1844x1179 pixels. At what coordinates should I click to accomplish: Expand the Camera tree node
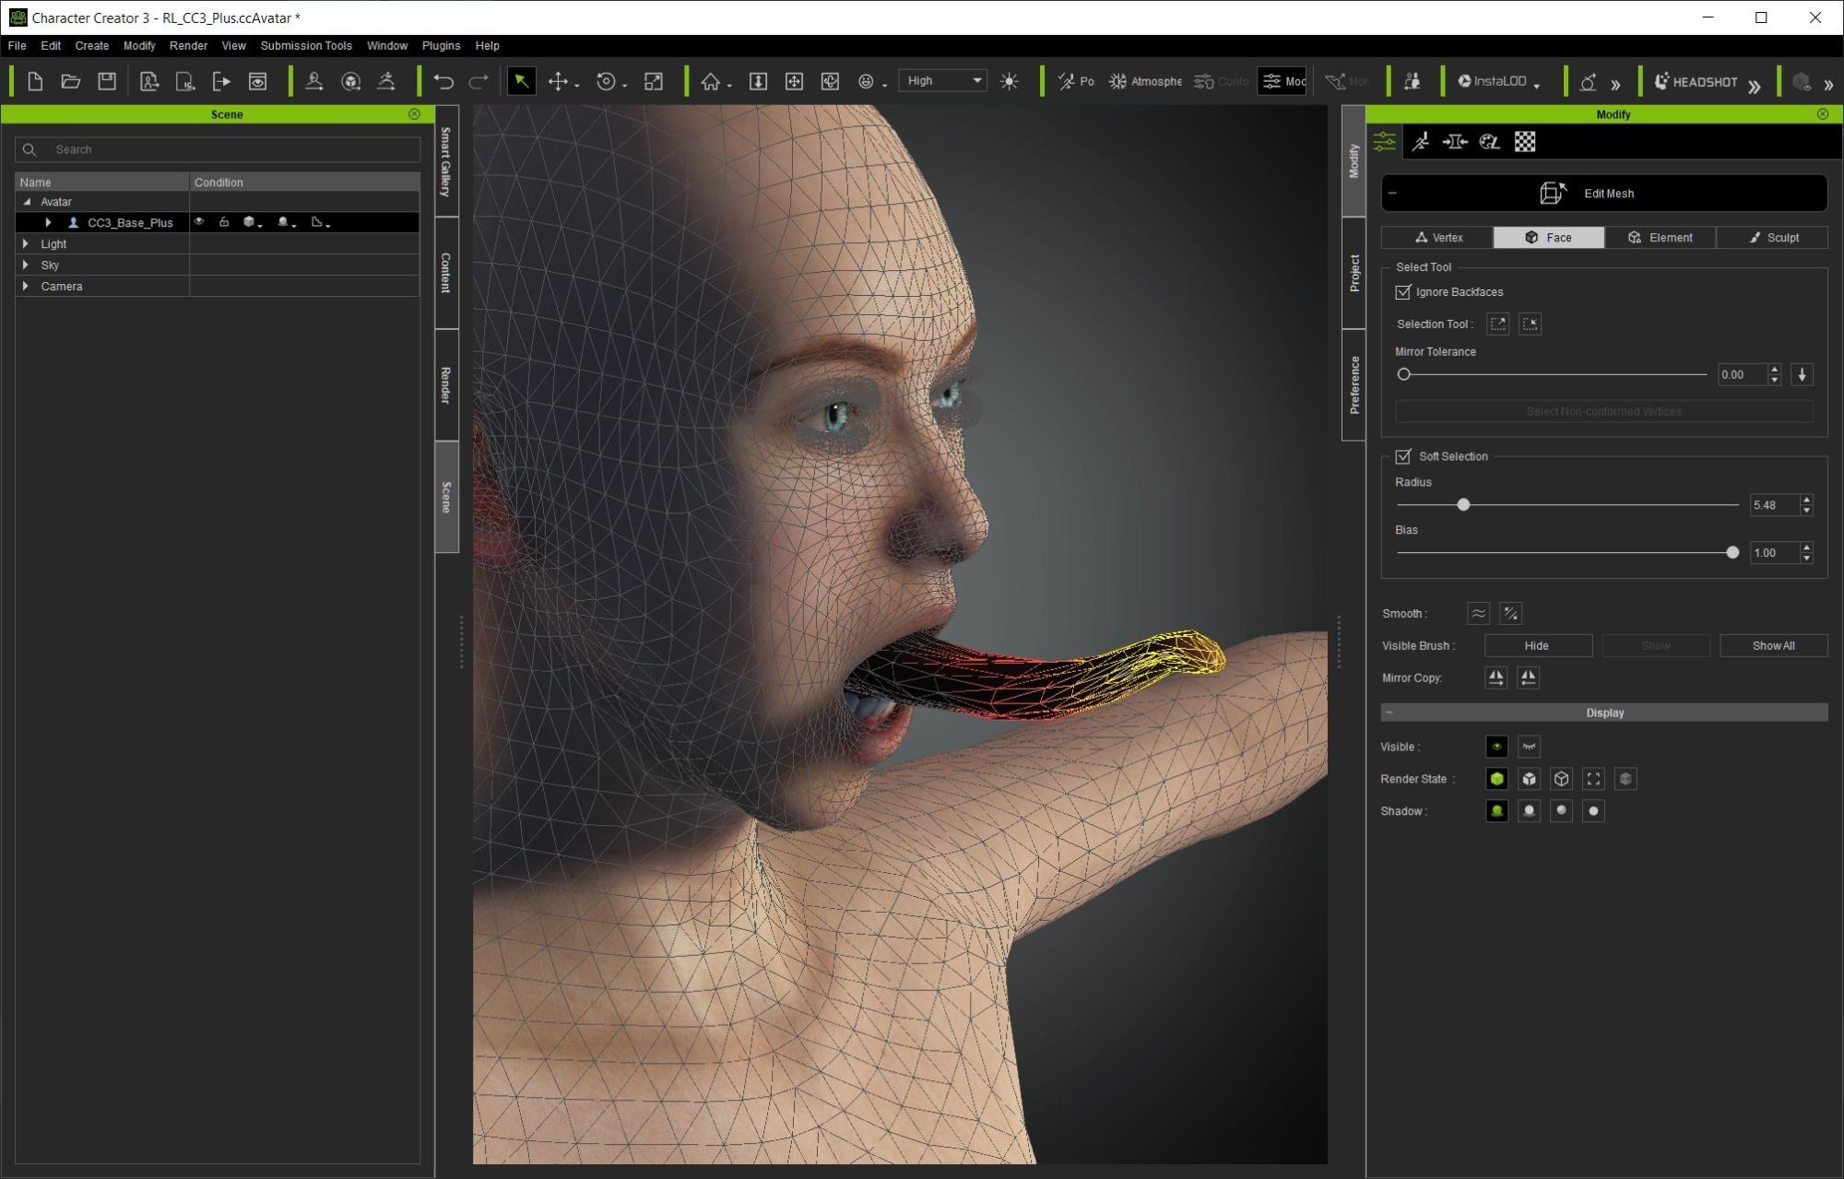pyautogui.click(x=26, y=287)
